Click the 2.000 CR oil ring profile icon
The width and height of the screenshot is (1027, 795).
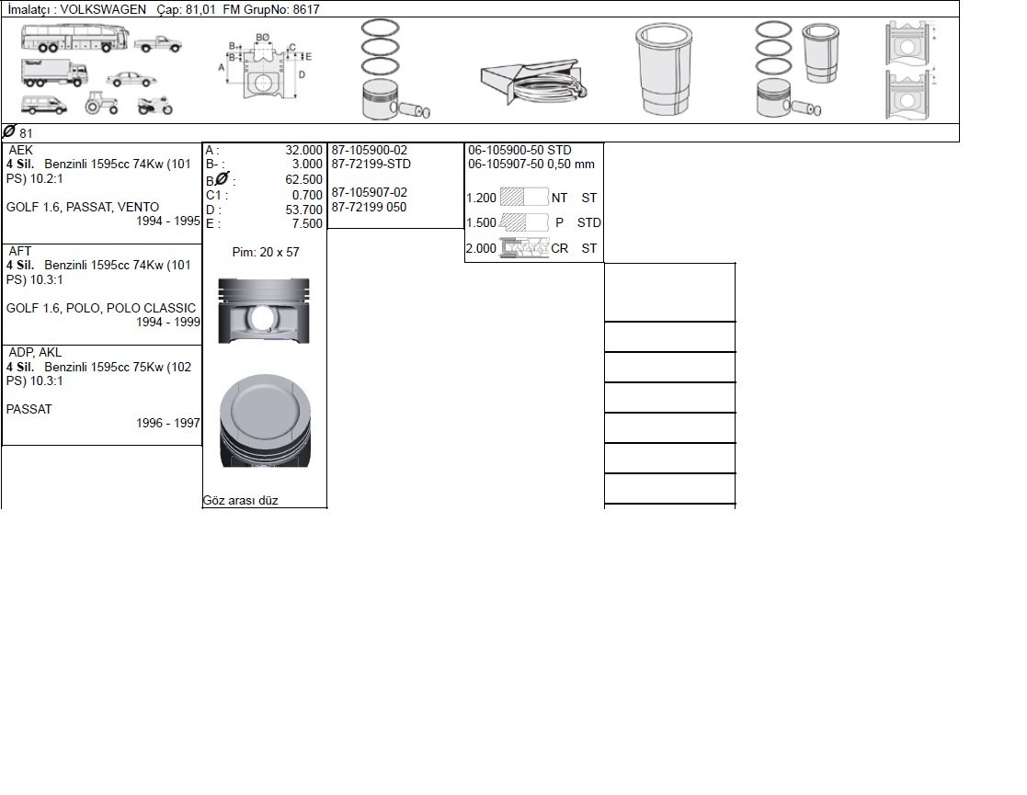pyautogui.click(x=524, y=248)
